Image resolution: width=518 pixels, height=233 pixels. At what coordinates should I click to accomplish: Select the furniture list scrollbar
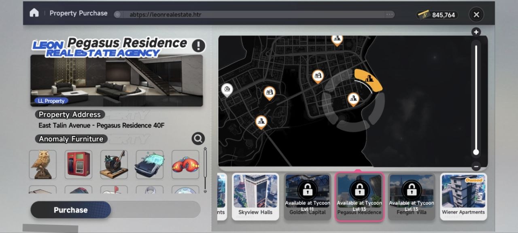coord(205,170)
